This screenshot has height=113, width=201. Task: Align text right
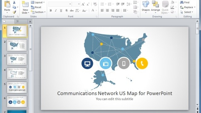[x=112, y=10]
